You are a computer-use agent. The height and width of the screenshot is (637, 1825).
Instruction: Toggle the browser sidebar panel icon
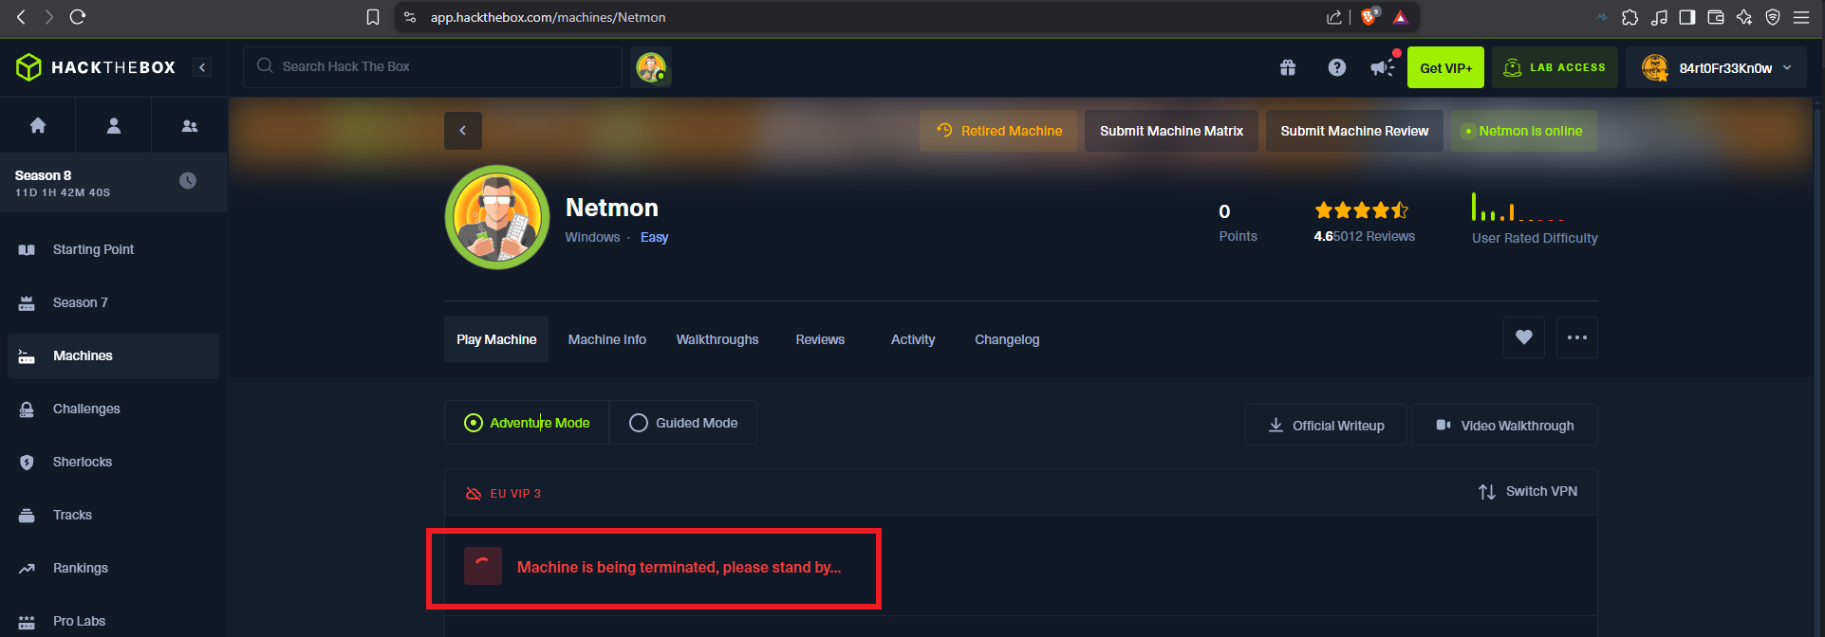click(x=1687, y=17)
